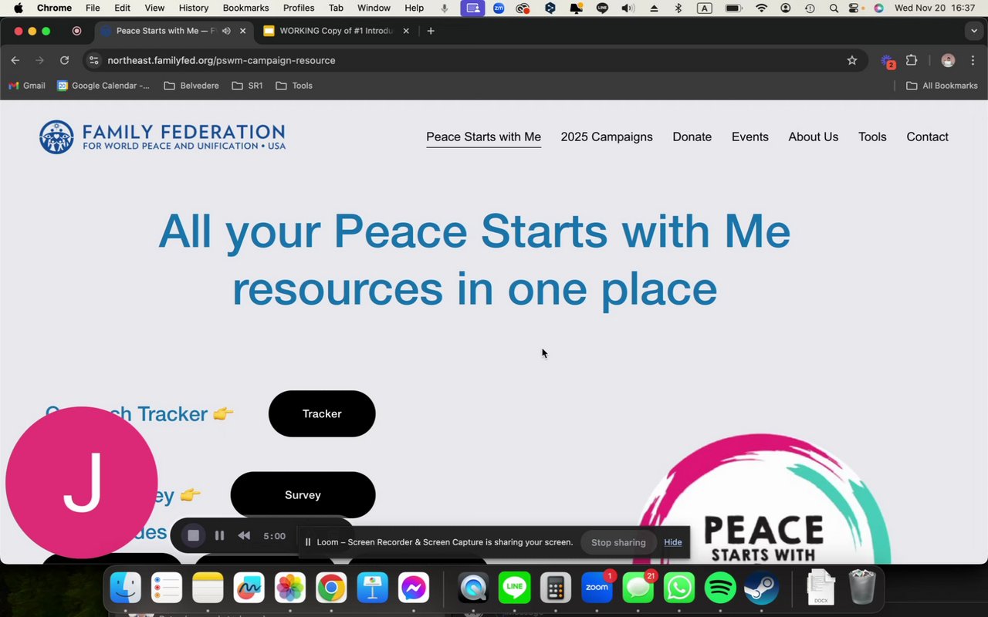Open Wi-Fi menu in the menu bar

coord(762,8)
